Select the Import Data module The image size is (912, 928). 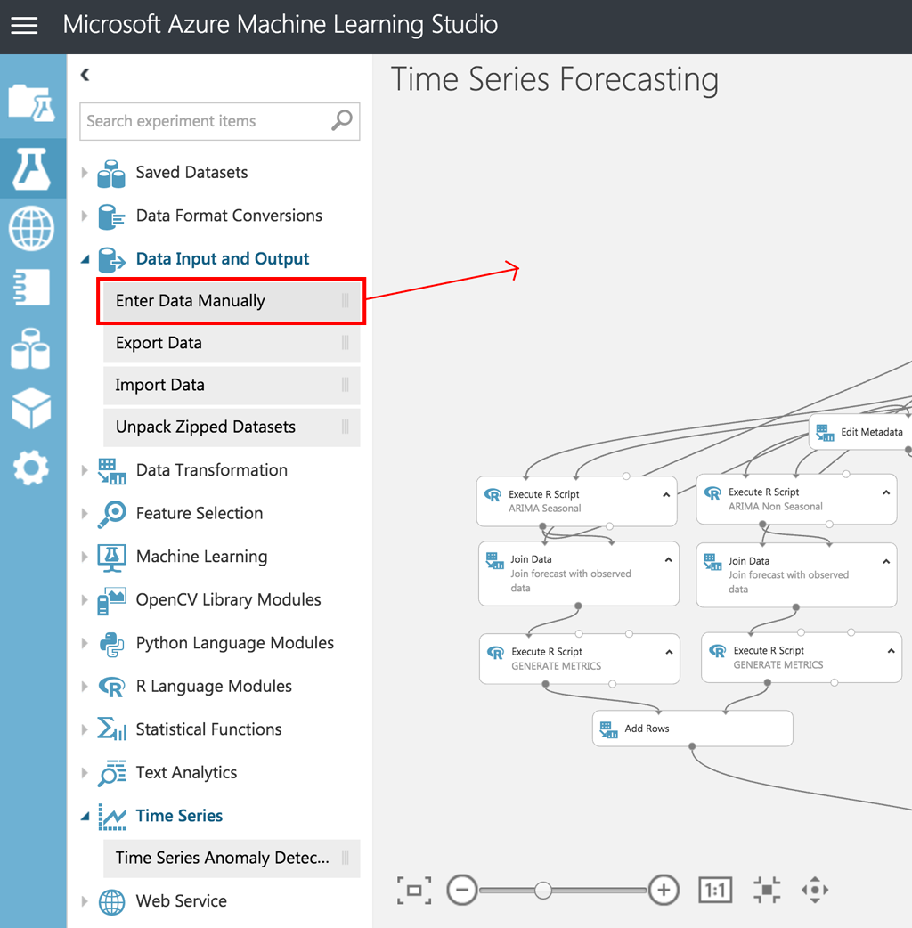pyautogui.click(x=232, y=385)
